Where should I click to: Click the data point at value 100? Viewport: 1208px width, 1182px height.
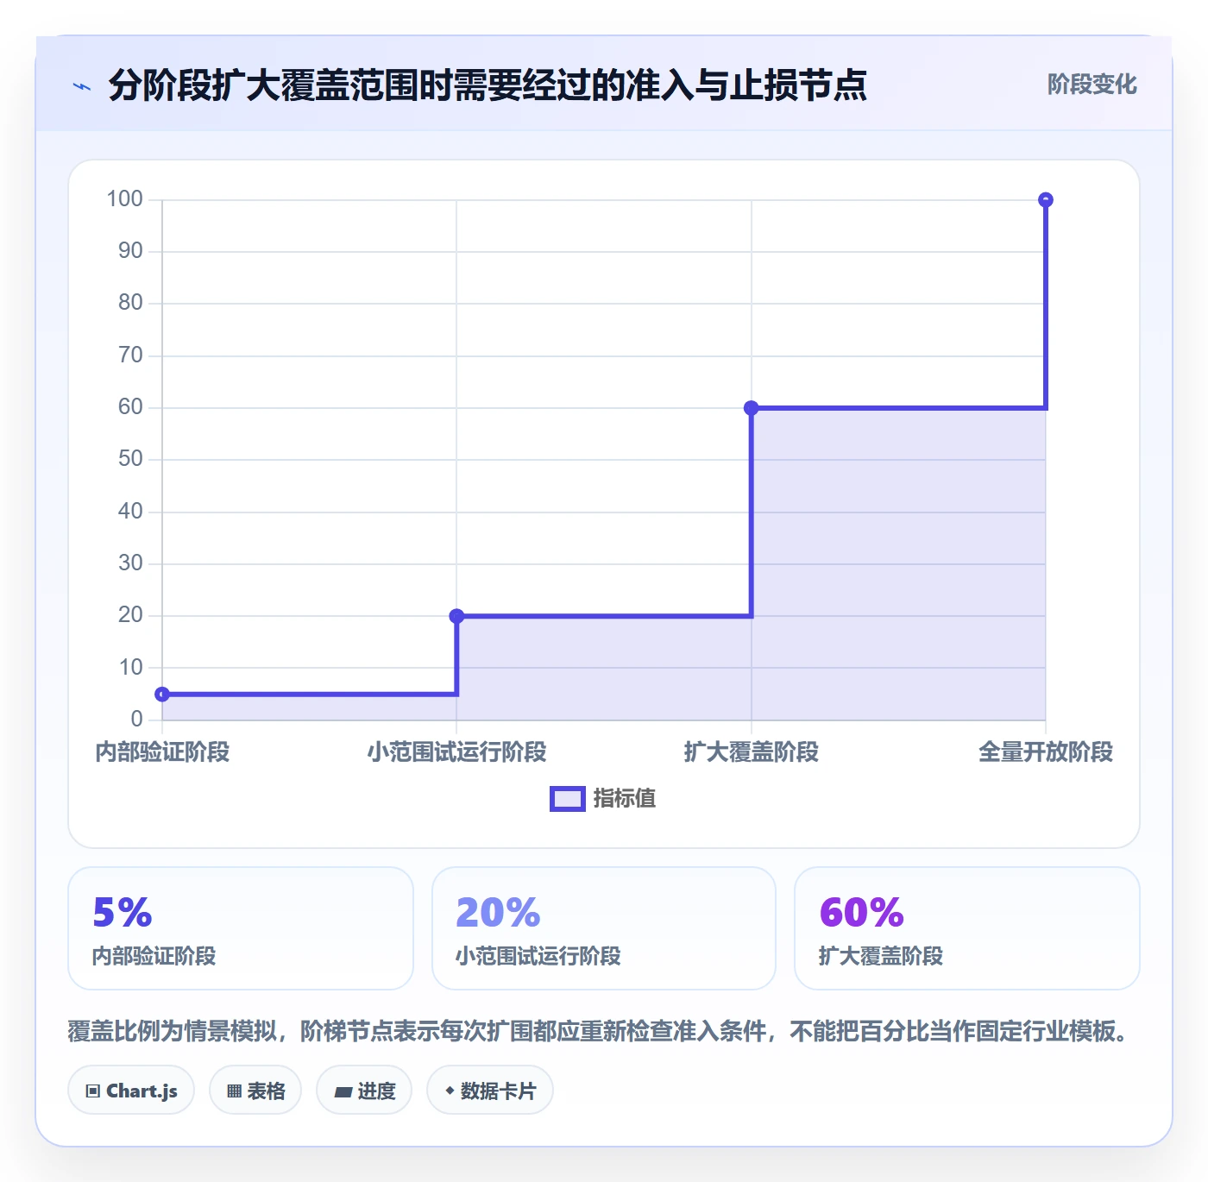(1046, 200)
